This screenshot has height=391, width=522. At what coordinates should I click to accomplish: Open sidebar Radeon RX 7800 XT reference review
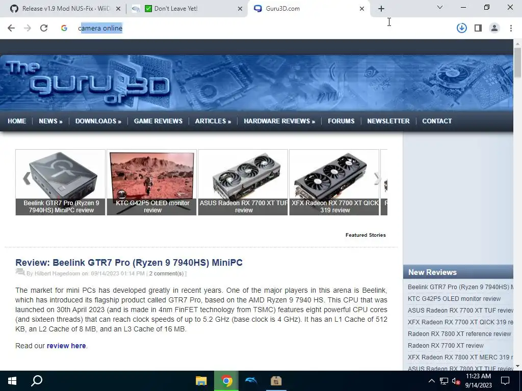tap(459, 333)
